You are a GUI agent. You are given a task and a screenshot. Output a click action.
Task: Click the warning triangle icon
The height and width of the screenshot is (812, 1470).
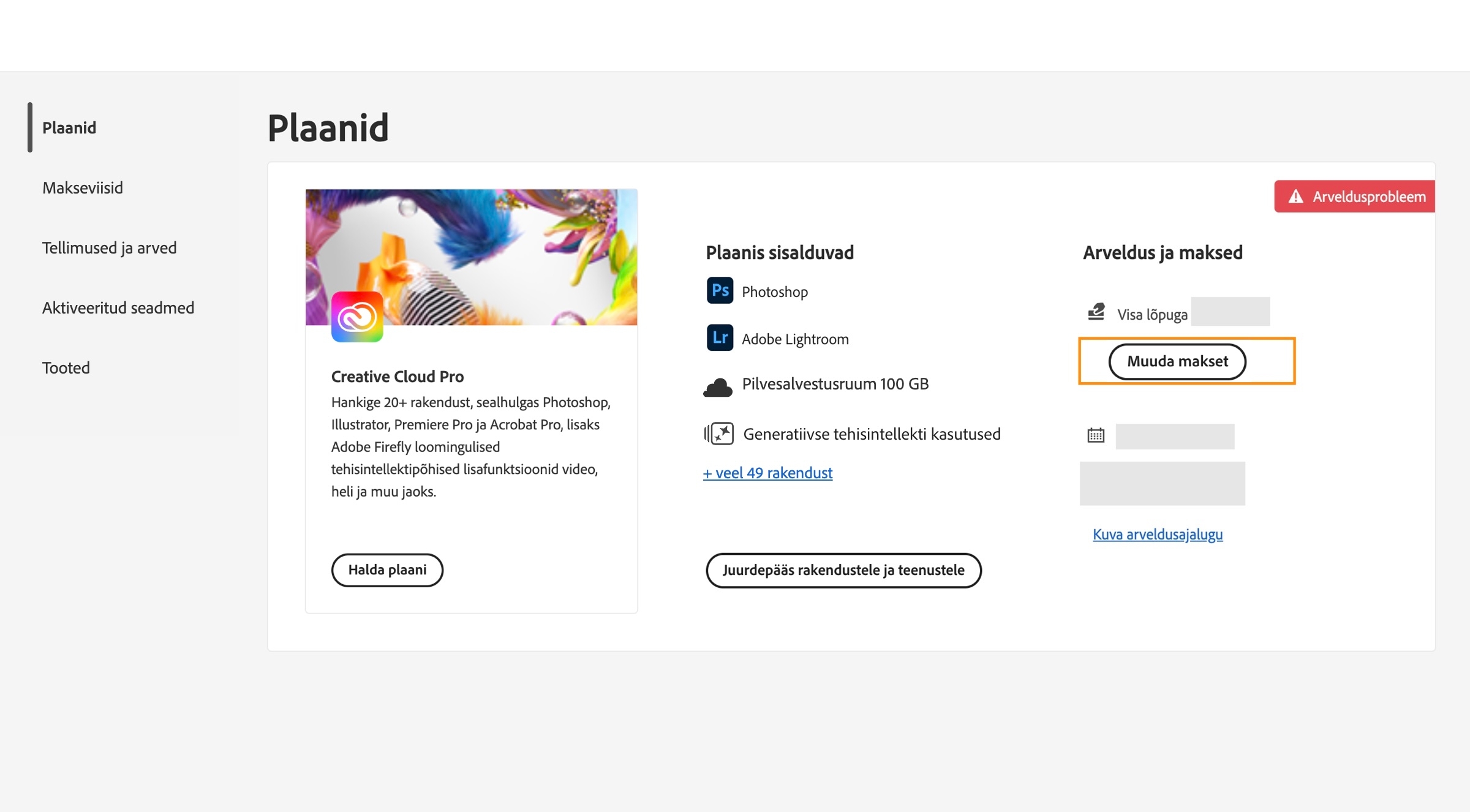1295,197
